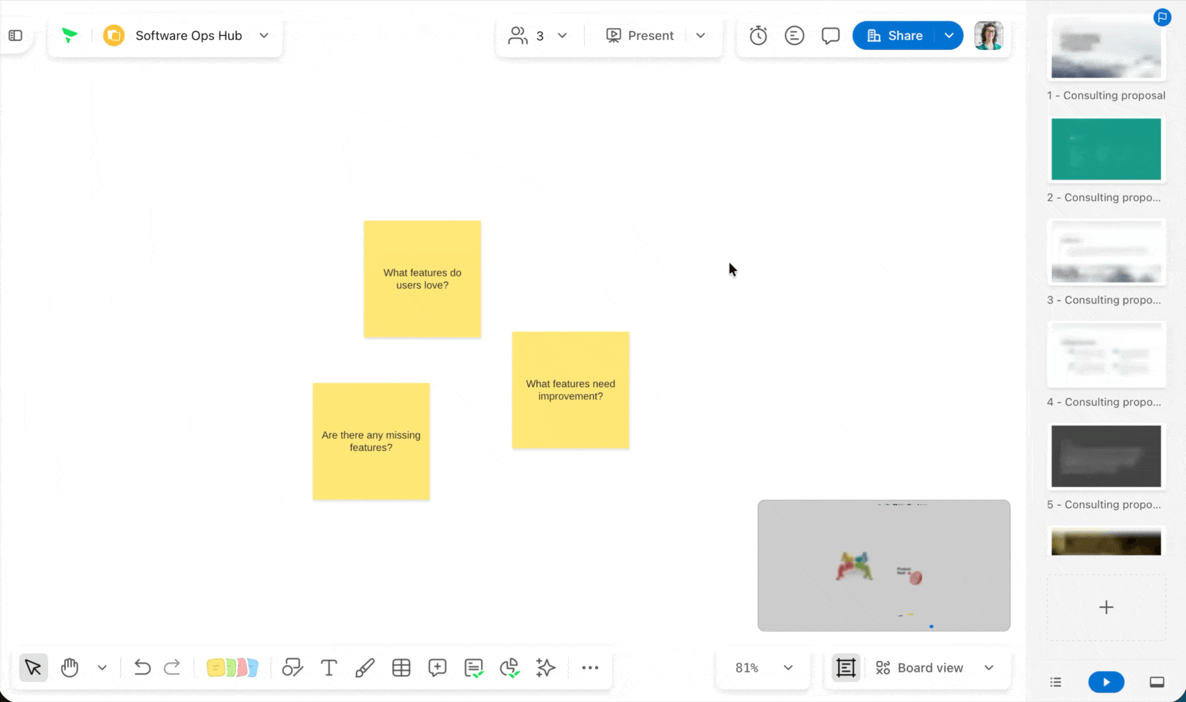Open the comments speech bubble icon
This screenshot has height=702, width=1186.
pos(830,36)
